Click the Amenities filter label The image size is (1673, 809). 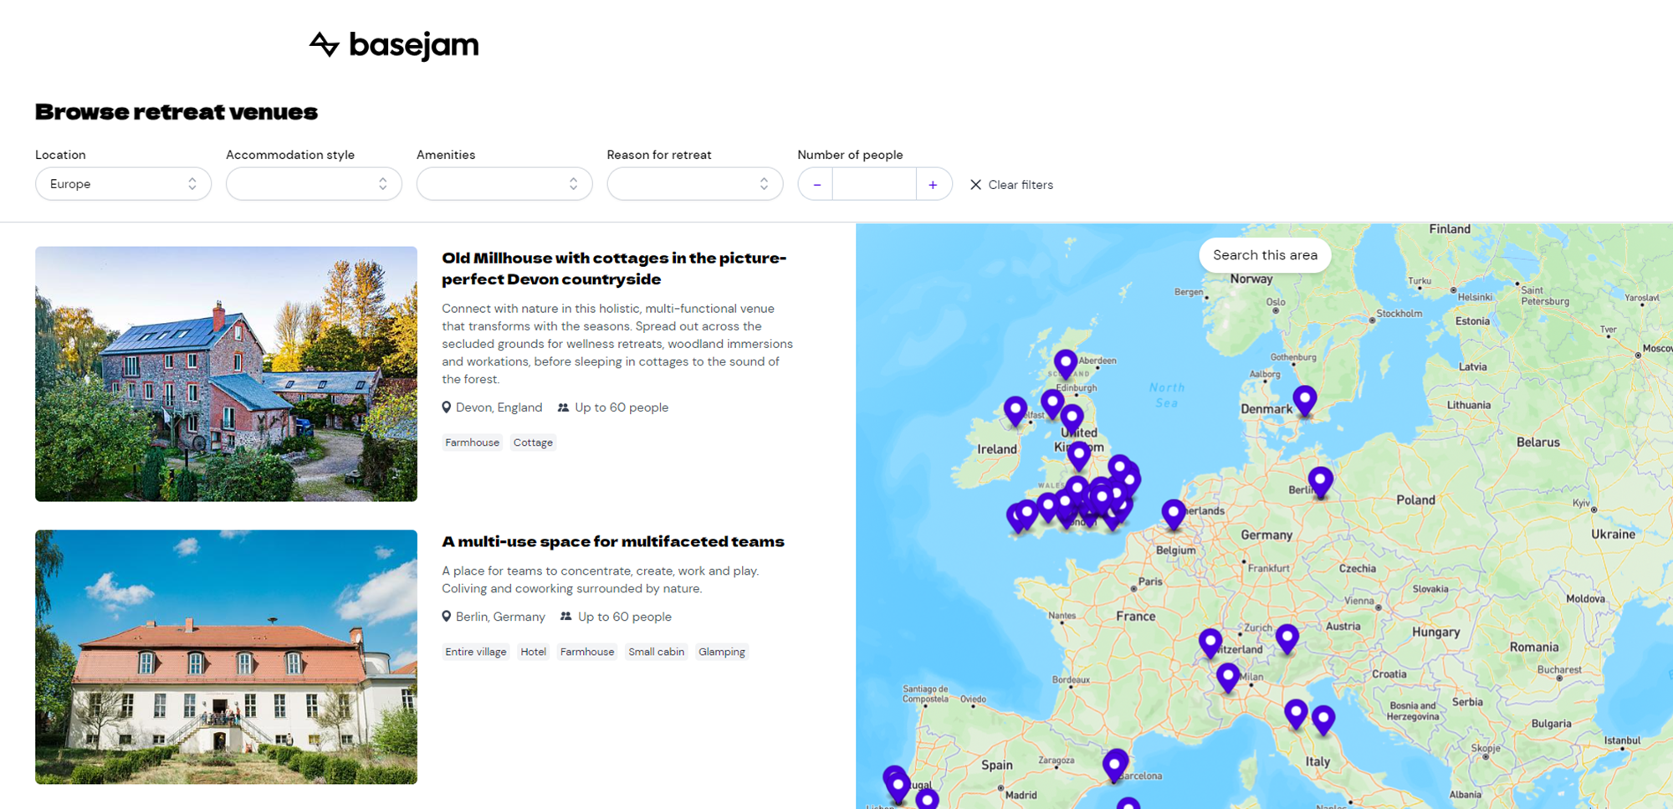[446, 155]
